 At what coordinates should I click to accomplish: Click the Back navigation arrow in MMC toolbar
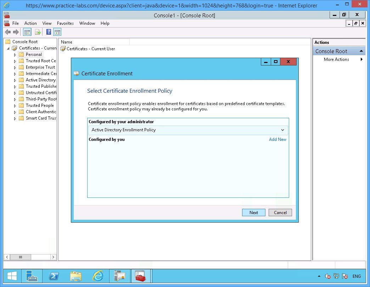click(7, 32)
